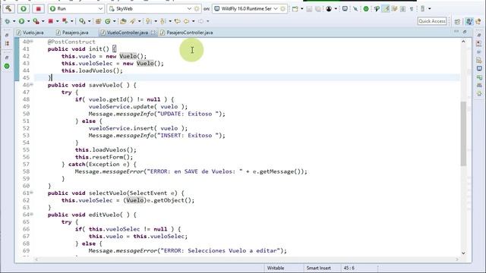Screen dimensions: 486x273
Task: Click the red Terminate square in second toolbar
Action: coord(51,21)
